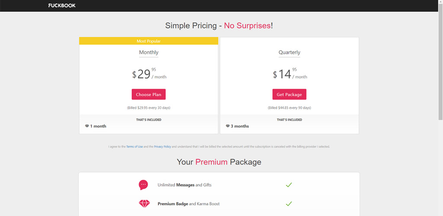Click the page vertical scrollbar thumb

(440, 60)
